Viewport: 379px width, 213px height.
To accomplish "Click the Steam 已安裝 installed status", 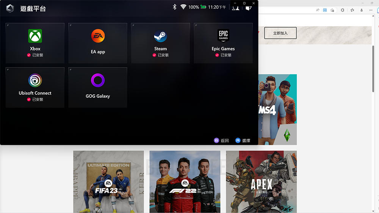I will pyautogui.click(x=160, y=55).
